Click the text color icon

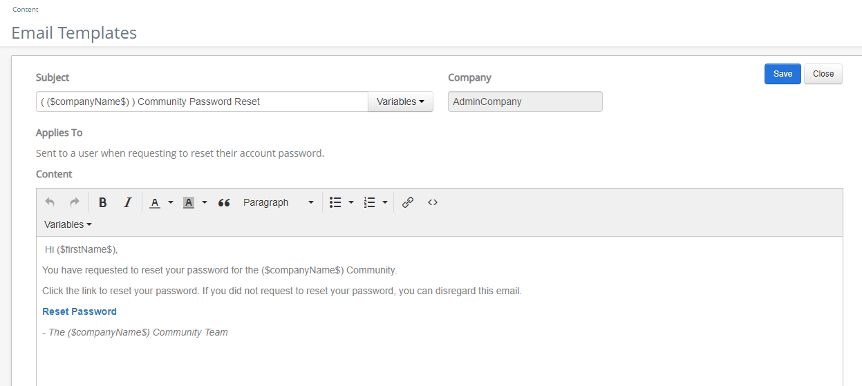point(155,202)
